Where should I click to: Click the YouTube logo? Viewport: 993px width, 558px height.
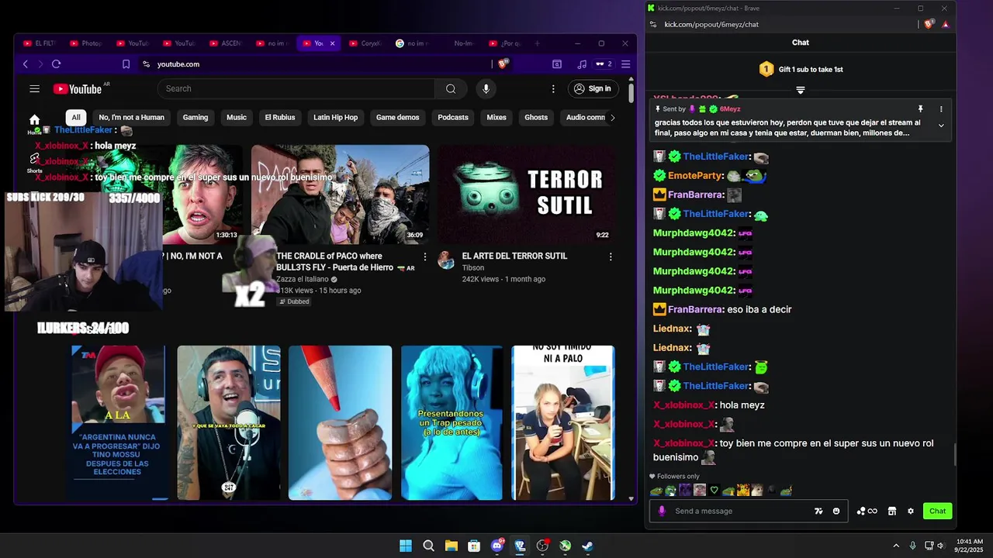tap(78, 89)
